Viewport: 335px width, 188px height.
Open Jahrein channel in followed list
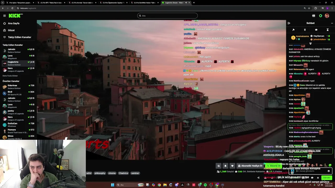click(18, 51)
